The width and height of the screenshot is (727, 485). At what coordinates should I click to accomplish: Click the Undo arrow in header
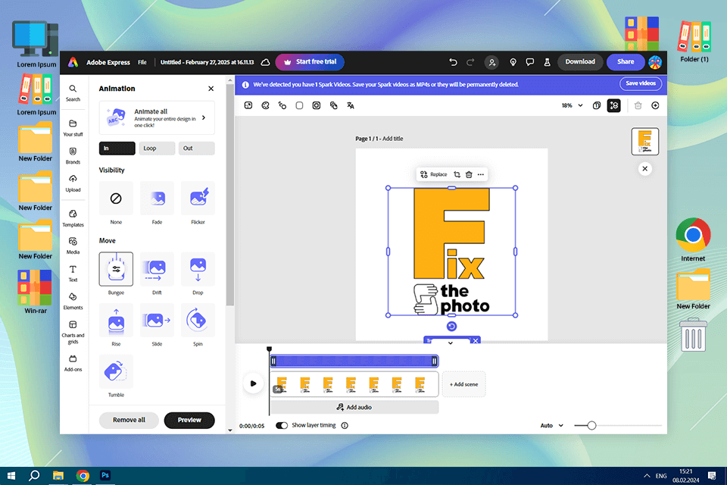click(x=453, y=62)
